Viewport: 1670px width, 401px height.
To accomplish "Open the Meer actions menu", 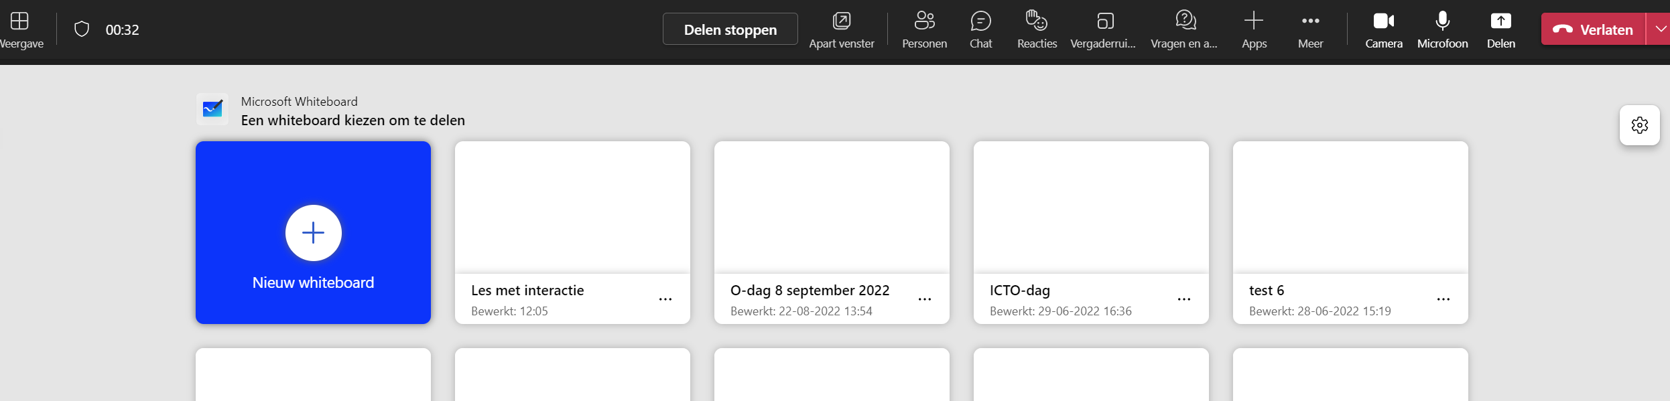I will pyautogui.click(x=1310, y=29).
